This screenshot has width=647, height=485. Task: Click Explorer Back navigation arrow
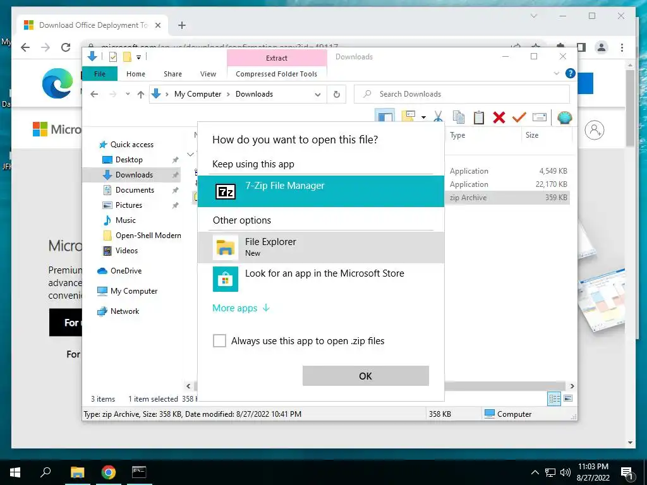pos(94,94)
